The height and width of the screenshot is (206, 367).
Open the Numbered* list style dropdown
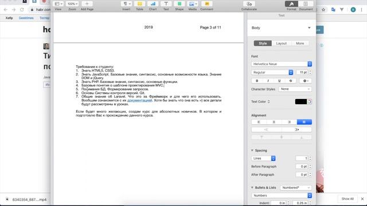pos(296,188)
